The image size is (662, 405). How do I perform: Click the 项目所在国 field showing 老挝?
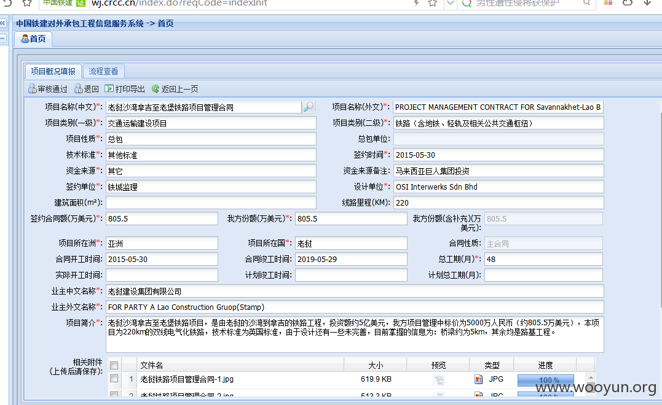[351, 243]
